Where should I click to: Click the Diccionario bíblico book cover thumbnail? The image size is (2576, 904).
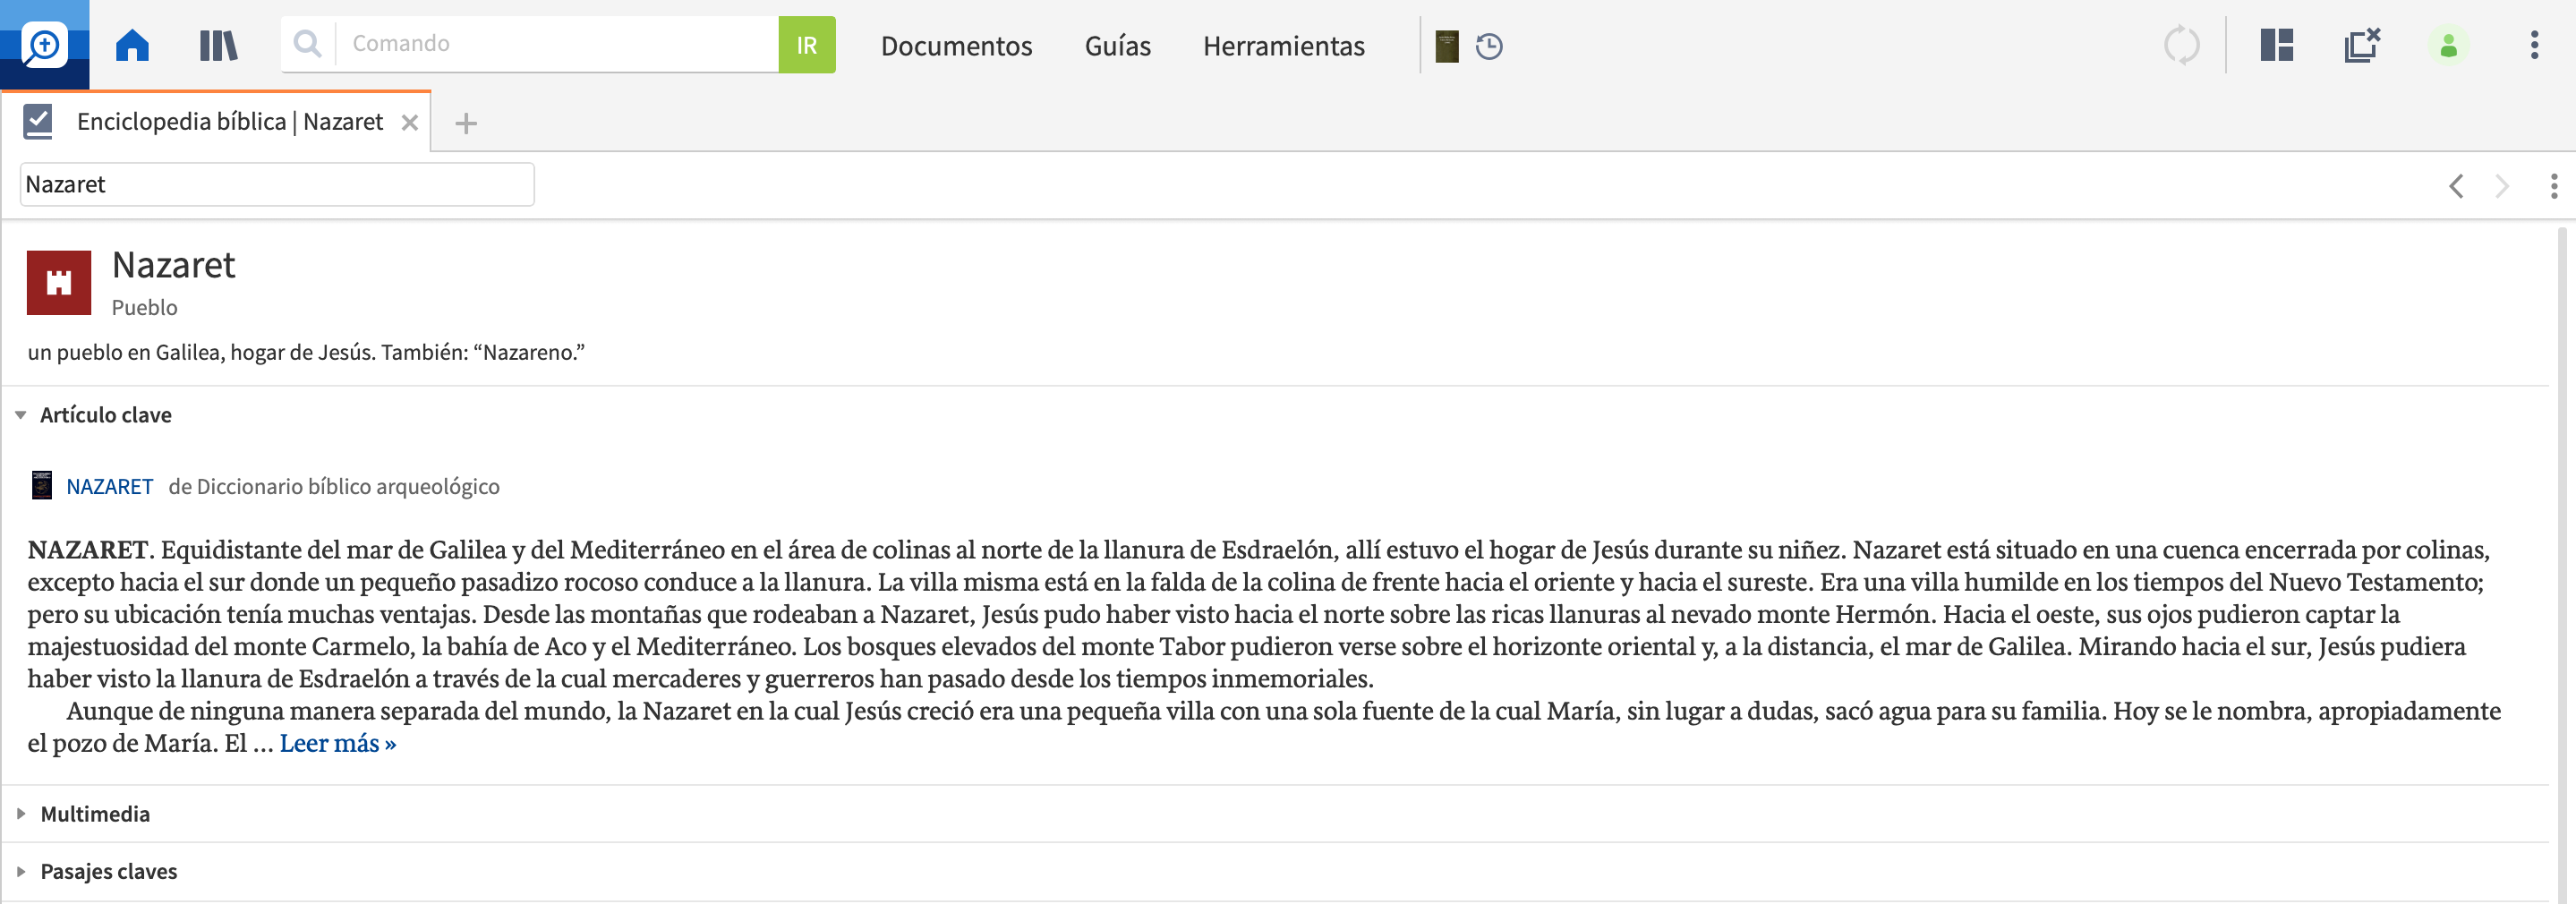pos(42,486)
